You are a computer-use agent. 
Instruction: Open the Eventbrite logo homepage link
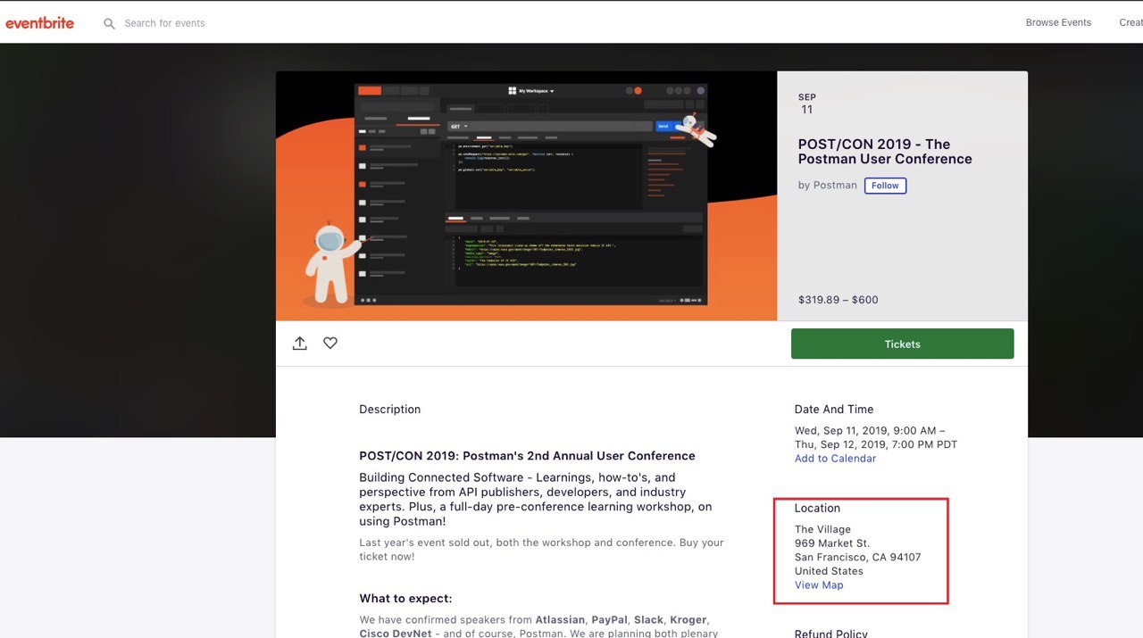point(40,23)
